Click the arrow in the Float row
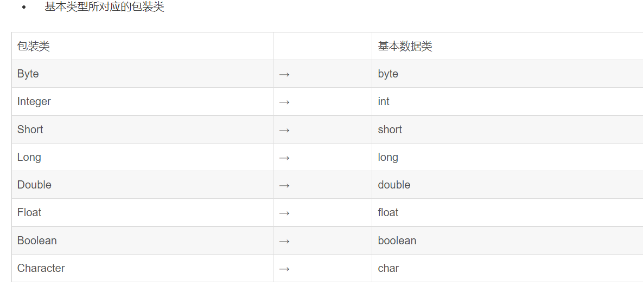The width and height of the screenshot is (643, 286). (x=284, y=213)
